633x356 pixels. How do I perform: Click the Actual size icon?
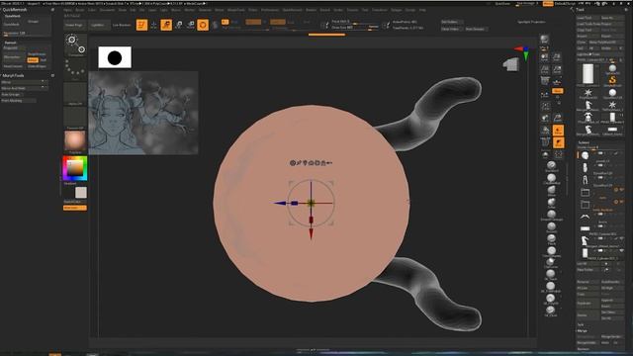(x=545, y=70)
